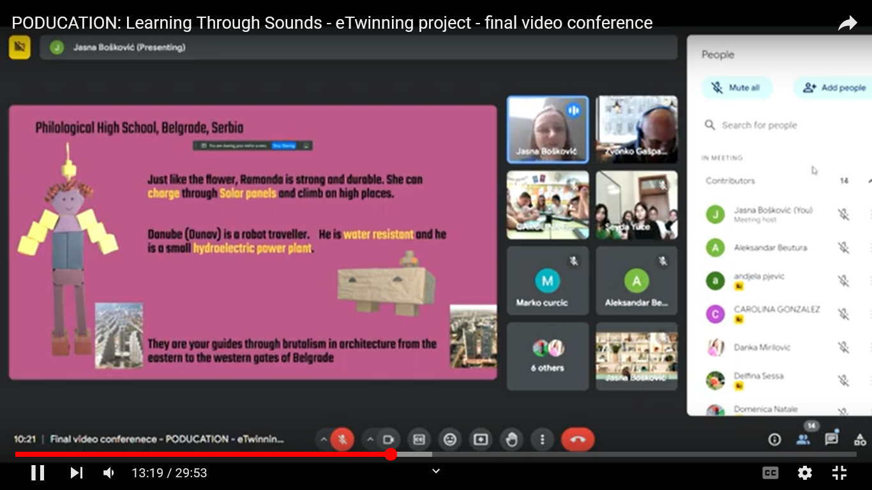
Task: Toggle the Meet camera button
Action: tap(387, 440)
